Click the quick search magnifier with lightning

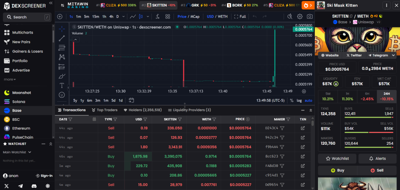(x=290, y=16)
